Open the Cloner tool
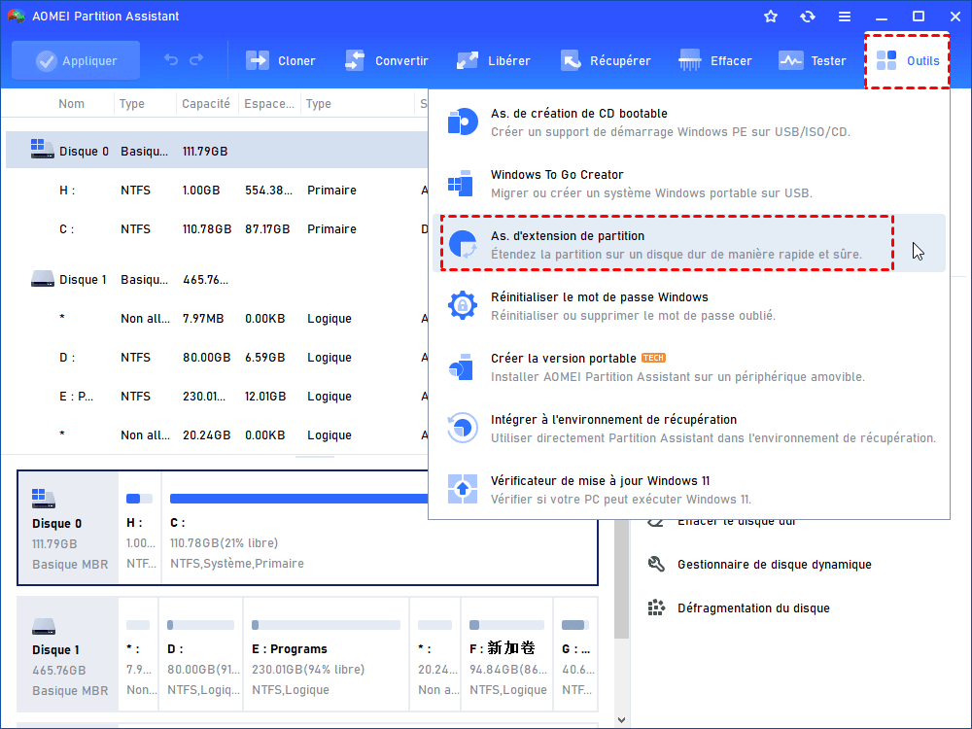 tap(281, 60)
